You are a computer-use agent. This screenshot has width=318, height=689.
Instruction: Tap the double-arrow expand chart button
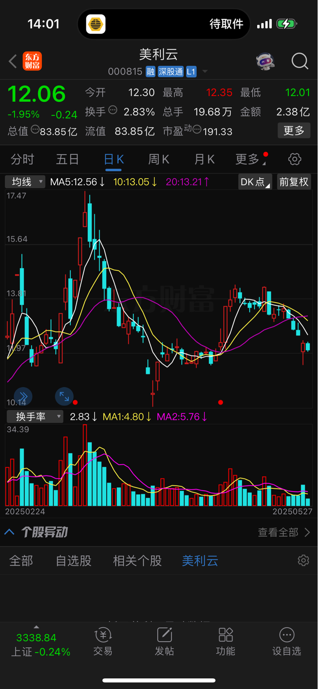click(23, 396)
